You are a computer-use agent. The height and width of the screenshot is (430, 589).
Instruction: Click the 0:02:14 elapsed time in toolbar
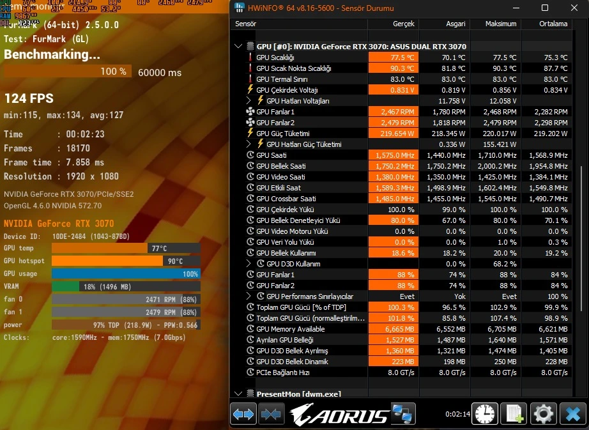coord(457,414)
